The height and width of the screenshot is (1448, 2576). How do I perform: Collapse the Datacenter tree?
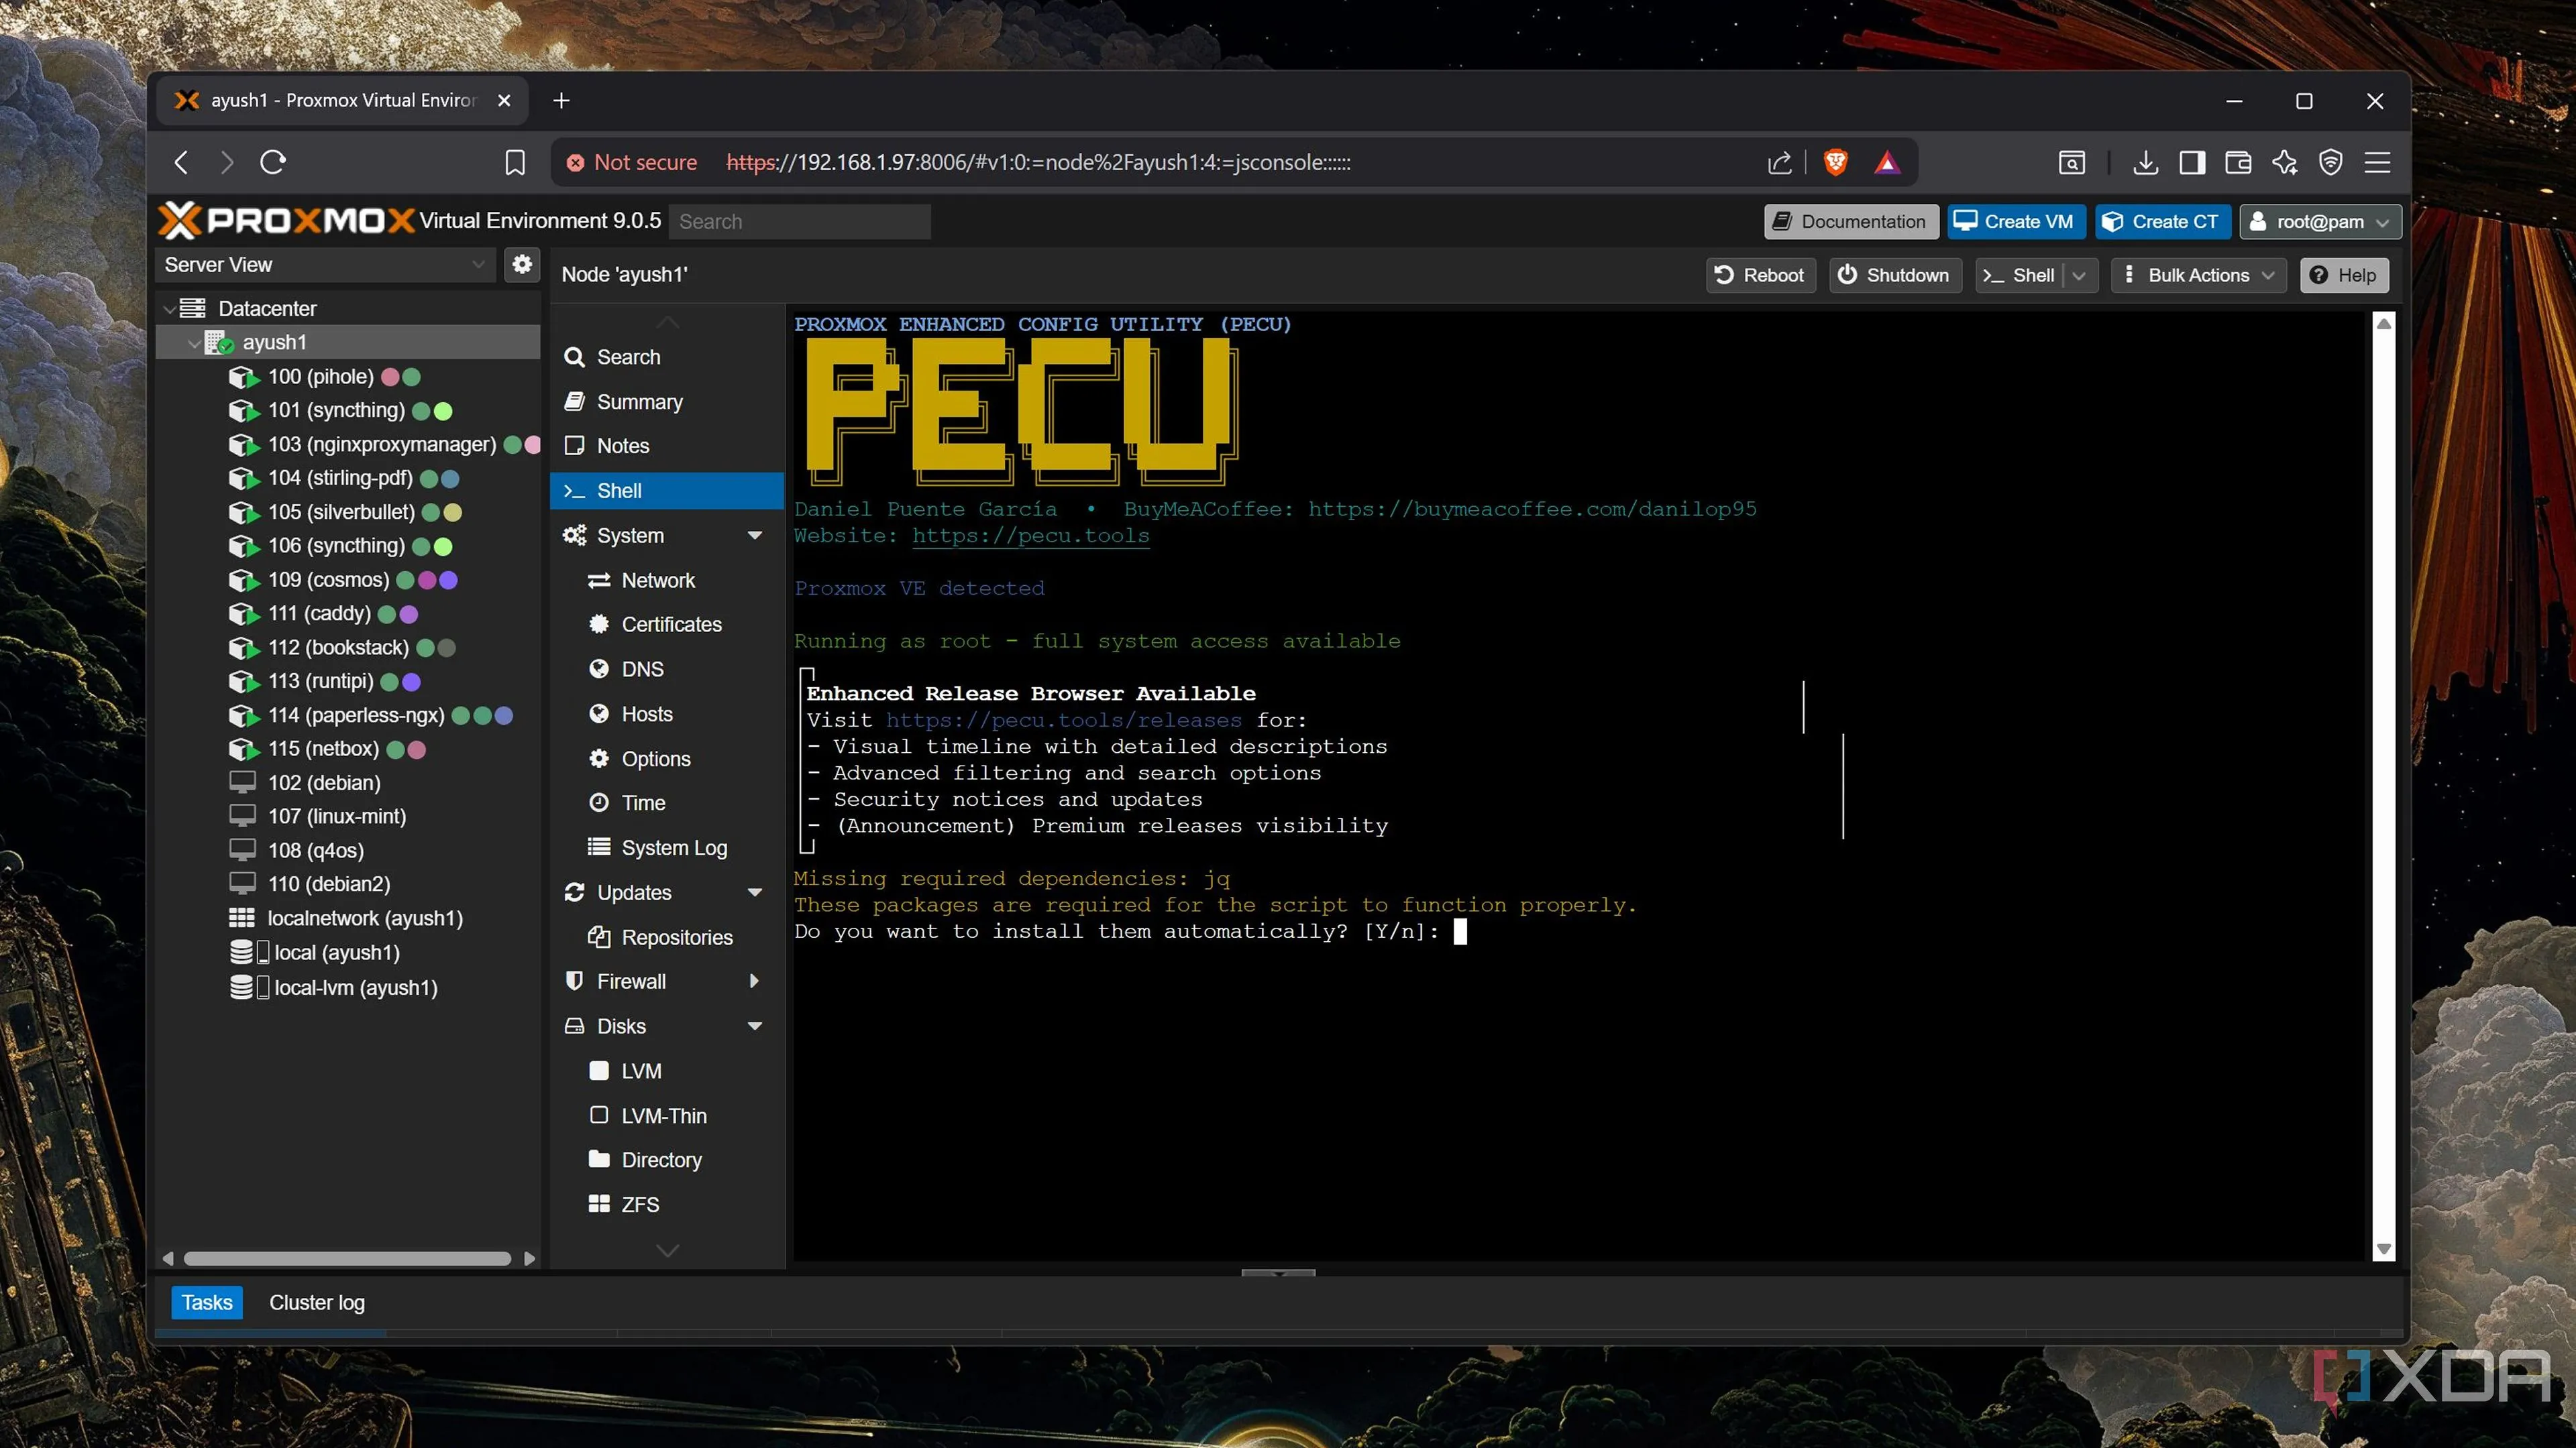point(169,309)
